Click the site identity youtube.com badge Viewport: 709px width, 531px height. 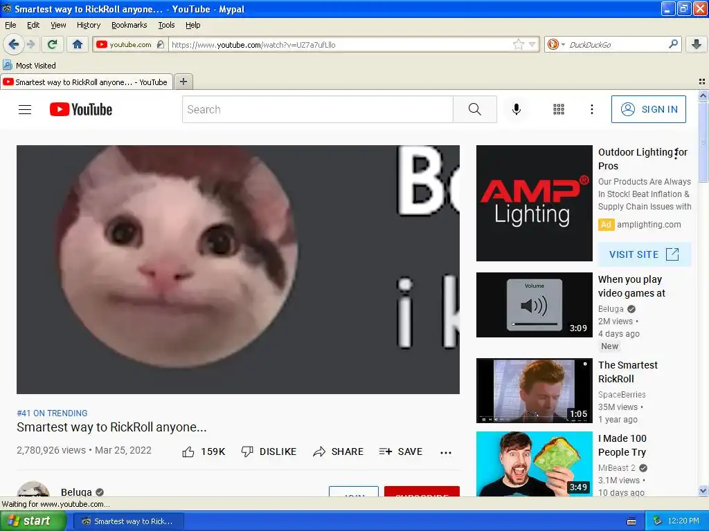130,44
